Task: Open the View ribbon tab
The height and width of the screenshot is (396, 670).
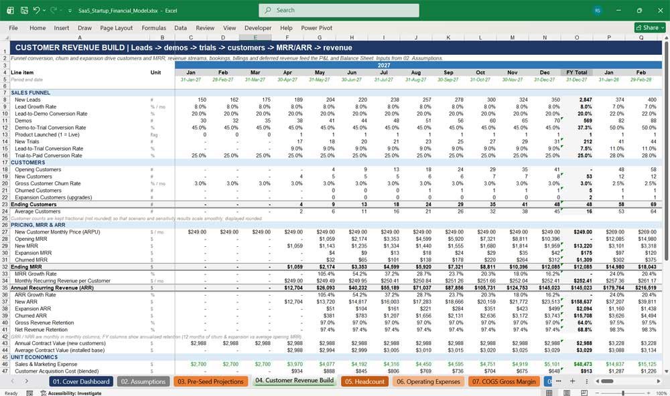Action: pos(229,27)
